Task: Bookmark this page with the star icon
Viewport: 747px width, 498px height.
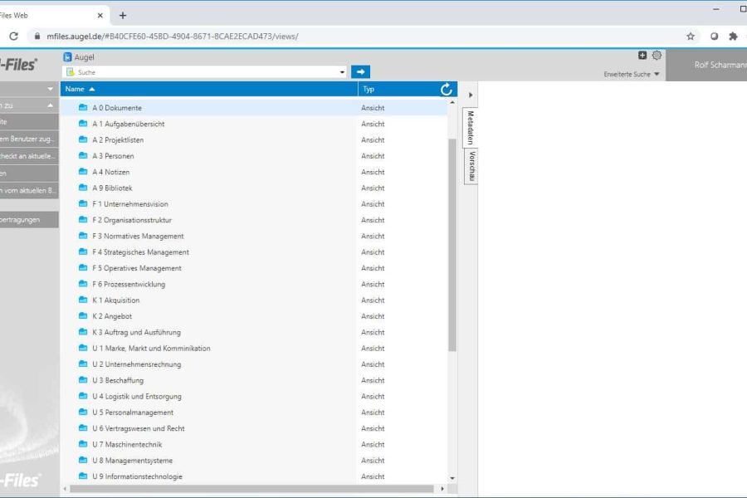Action: click(x=690, y=37)
